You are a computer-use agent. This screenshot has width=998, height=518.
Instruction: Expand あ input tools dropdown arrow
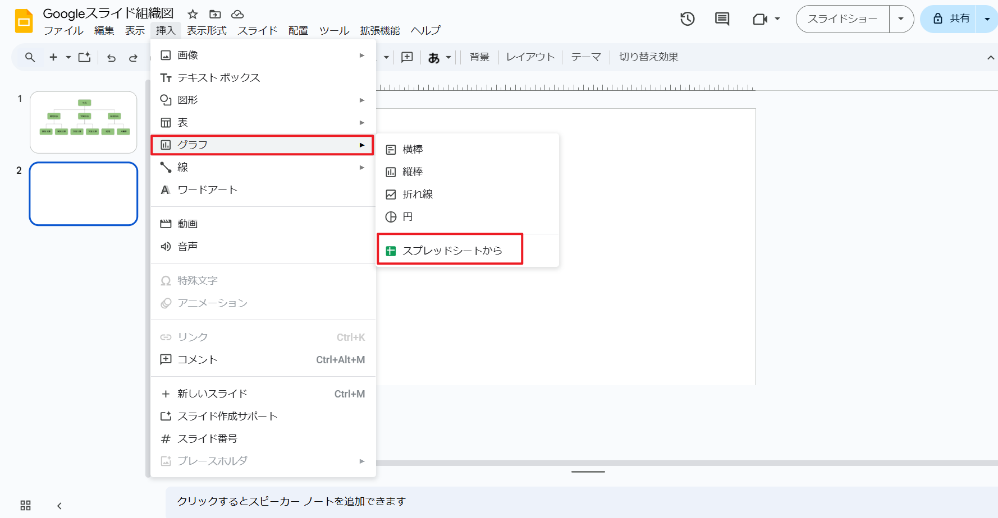pyautogui.click(x=448, y=57)
